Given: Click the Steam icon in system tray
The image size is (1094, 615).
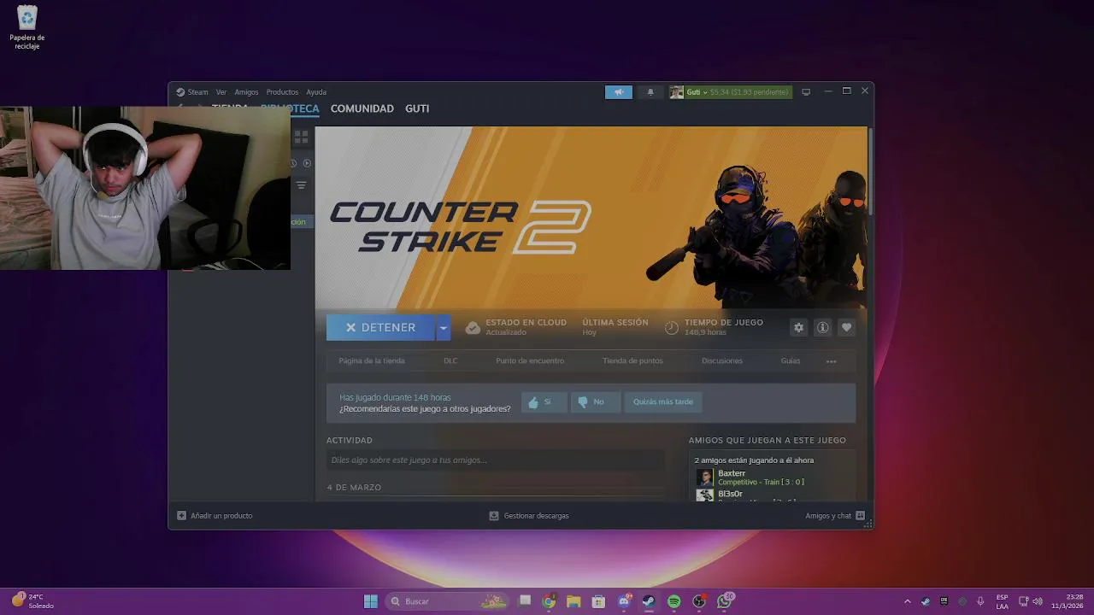Looking at the screenshot, I should tap(926, 601).
